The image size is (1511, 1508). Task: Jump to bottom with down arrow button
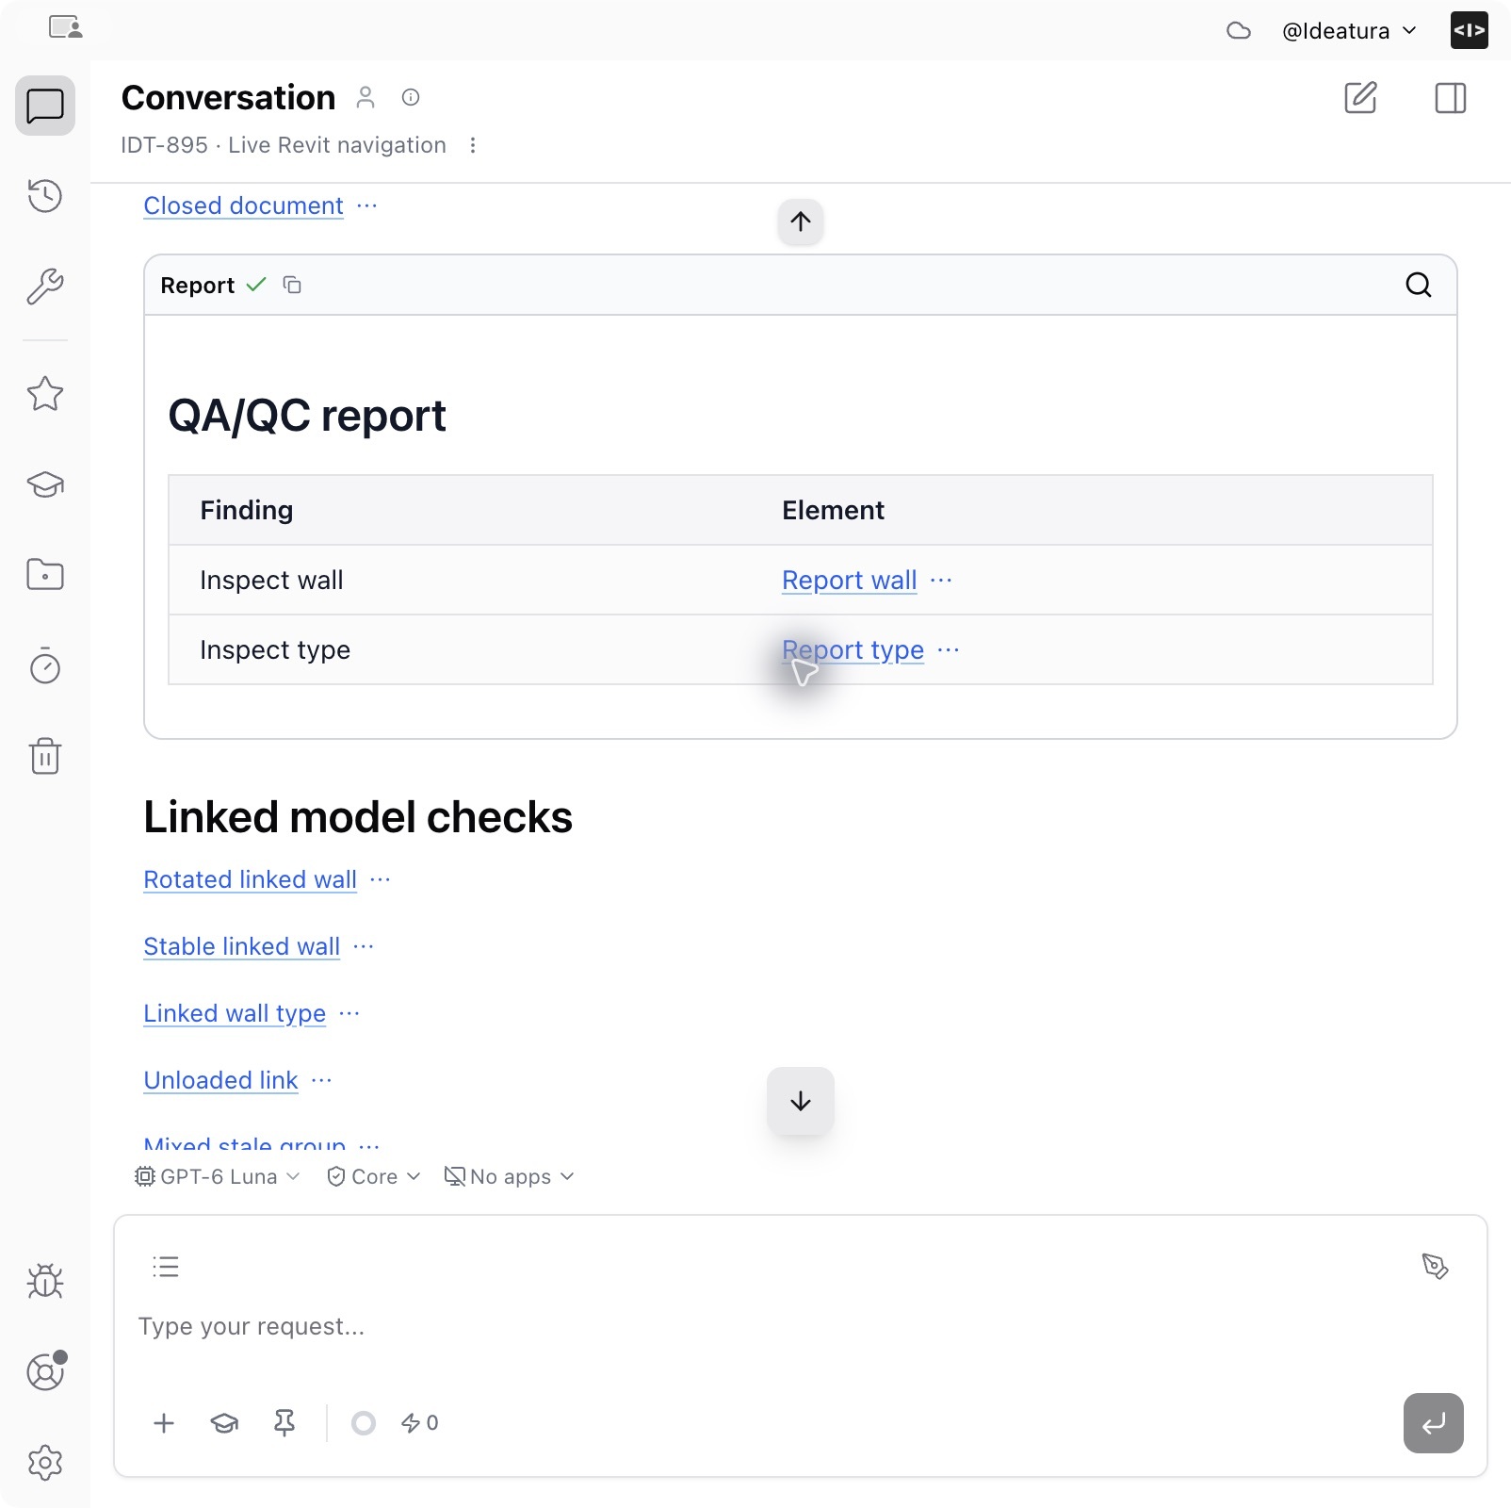(x=800, y=1101)
